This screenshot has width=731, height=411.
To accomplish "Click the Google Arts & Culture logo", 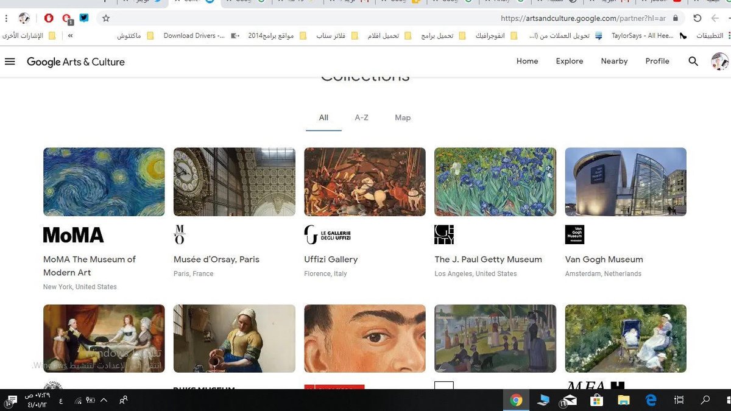I will [76, 61].
